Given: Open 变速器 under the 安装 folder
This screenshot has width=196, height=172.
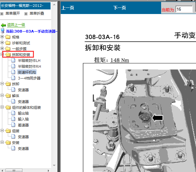Looking at the screenshot, I should point(23,149).
